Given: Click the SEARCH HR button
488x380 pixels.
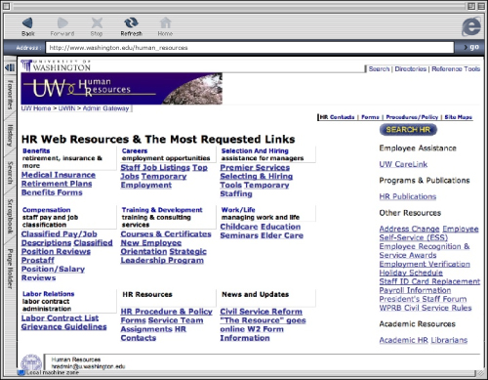Looking at the screenshot, I should (x=408, y=130).
